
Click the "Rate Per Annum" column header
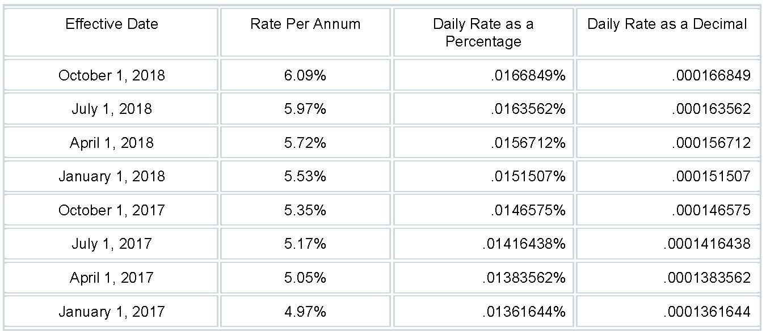pyautogui.click(x=305, y=24)
